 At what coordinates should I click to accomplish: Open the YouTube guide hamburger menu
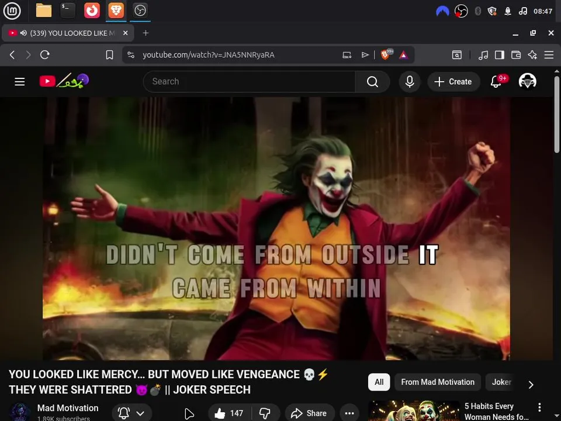point(20,82)
